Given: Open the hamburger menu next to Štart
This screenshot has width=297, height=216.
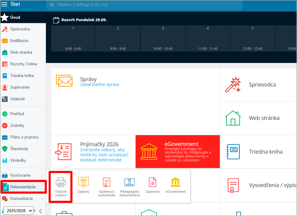Looking at the screenshot, I should pyautogui.click(x=4, y=4).
